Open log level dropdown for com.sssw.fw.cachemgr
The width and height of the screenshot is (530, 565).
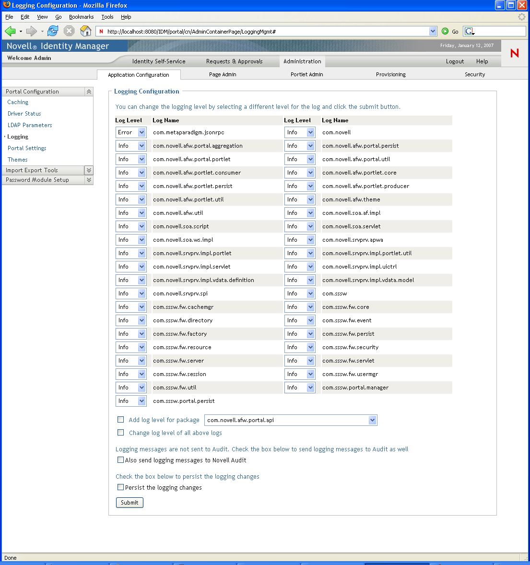(131, 306)
